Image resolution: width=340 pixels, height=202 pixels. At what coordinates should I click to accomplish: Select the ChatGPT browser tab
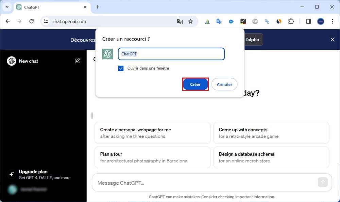pos(48,7)
